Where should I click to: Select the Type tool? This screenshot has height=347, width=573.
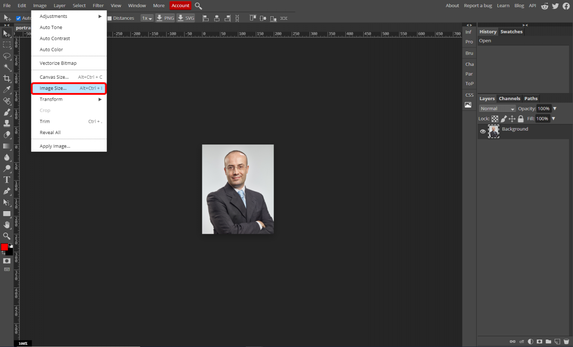coord(7,180)
